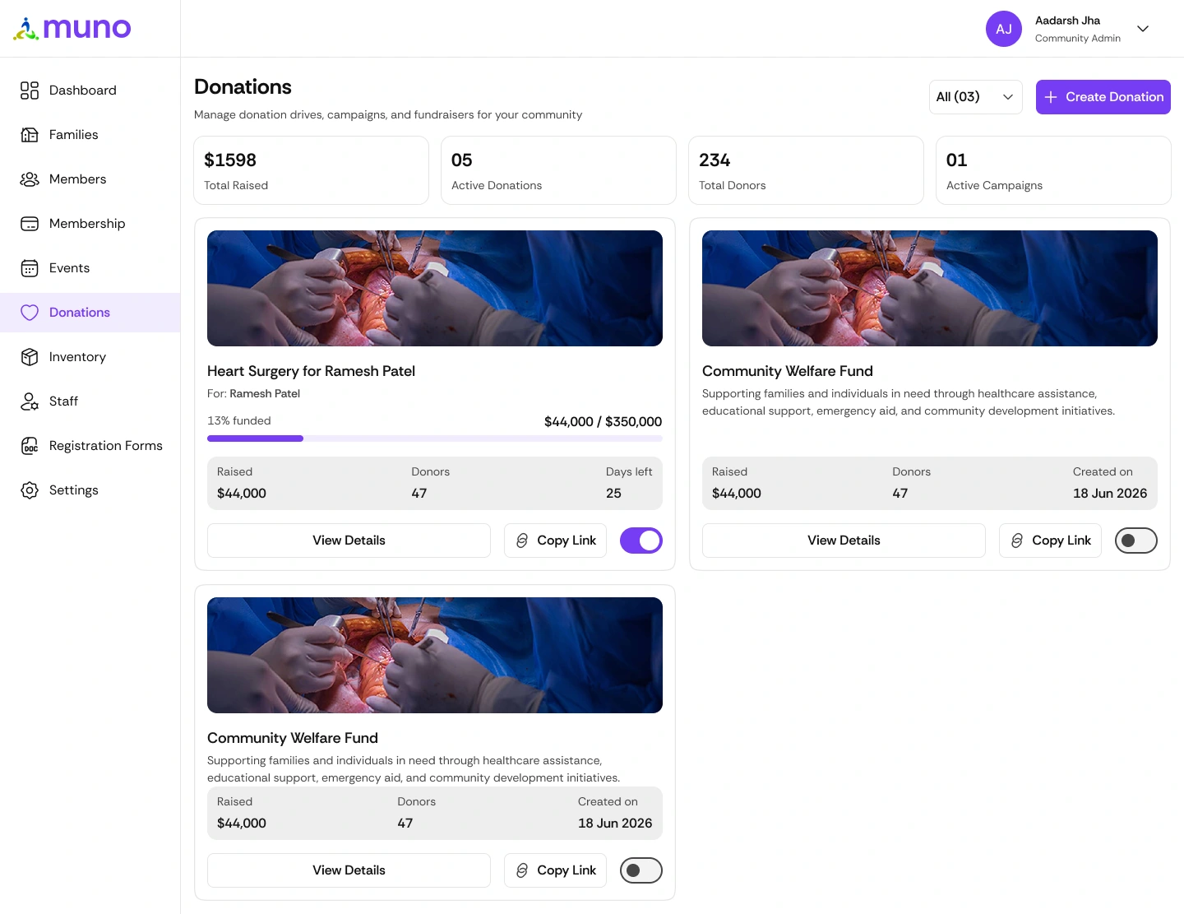Expand the user account chevron
This screenshot has height=914, width=1184.
(1143, 29)
